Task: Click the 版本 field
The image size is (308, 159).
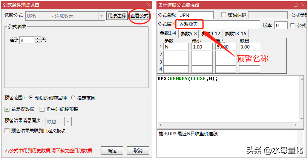Action: click(x=281, y=26)
